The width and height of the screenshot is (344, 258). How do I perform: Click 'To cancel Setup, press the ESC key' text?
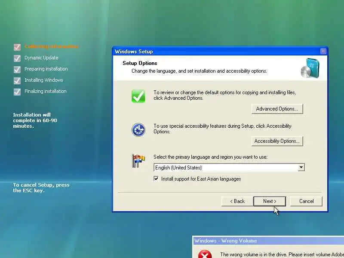41,187
